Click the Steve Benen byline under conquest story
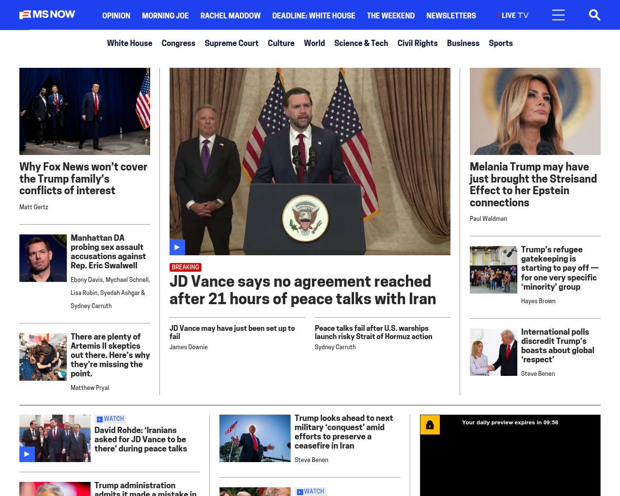The width and height of the screenshot is (620, 496). click(x=311, y=460)
